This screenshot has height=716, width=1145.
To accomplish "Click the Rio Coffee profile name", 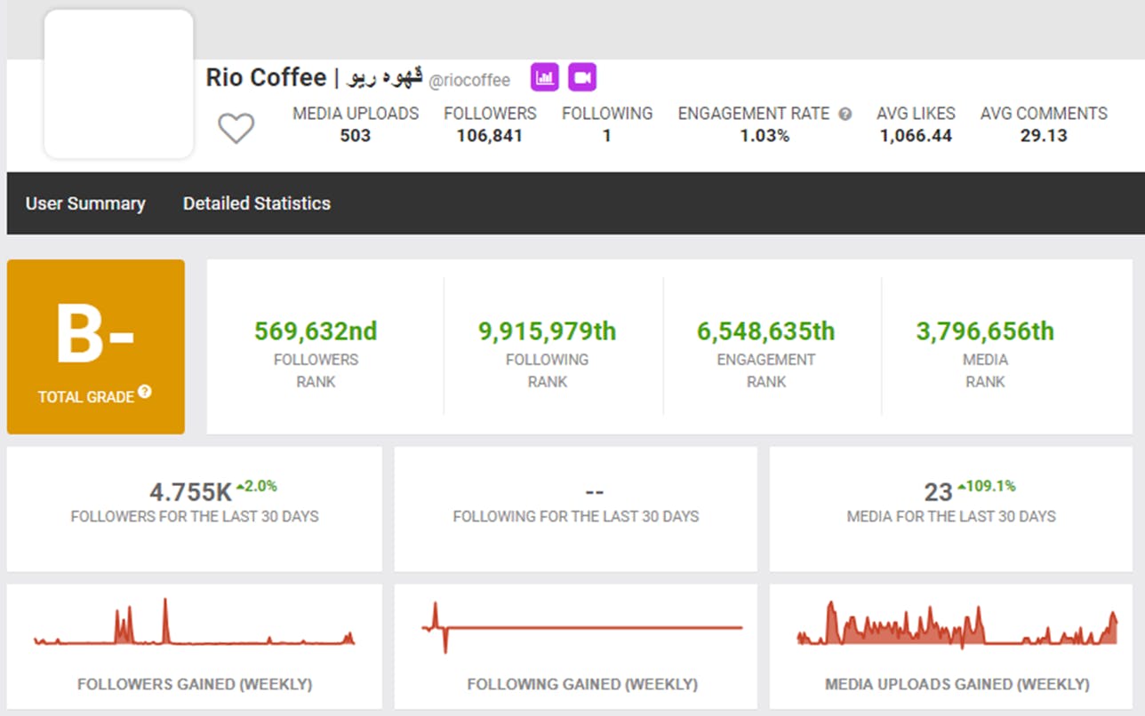I will point(314,77).
